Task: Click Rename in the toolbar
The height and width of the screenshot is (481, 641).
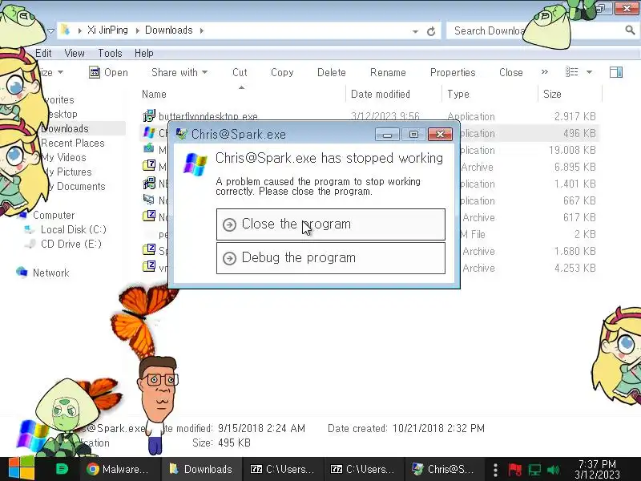Action: [388, 72]
